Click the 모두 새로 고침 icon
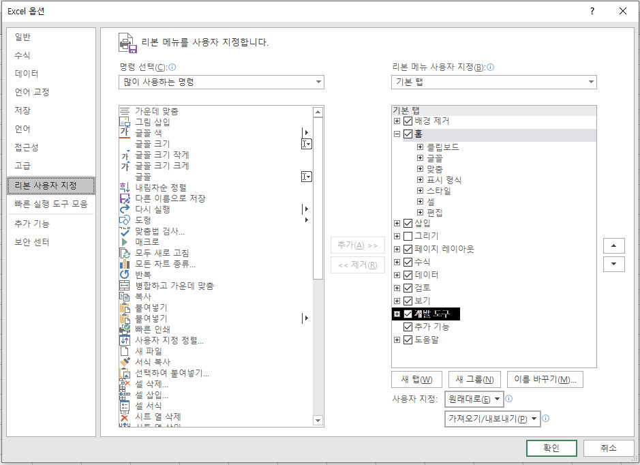Screen dimensions: 640x465 click(125, 253)
